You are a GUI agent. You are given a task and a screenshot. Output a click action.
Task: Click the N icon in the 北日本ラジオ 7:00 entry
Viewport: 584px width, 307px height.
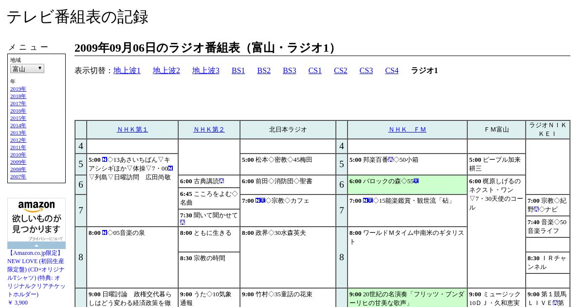pyautogui.click(x=258, y=201)
